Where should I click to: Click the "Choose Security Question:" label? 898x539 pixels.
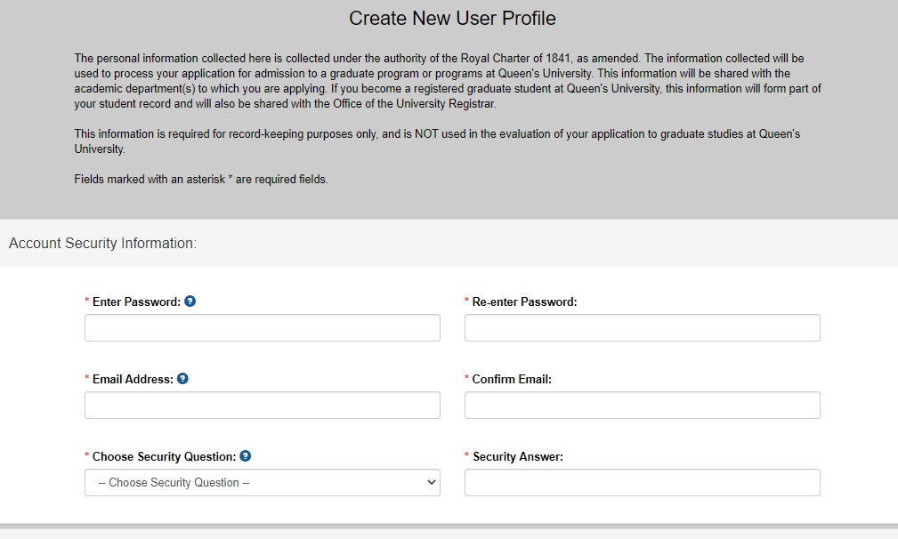[x=164, y=457]
